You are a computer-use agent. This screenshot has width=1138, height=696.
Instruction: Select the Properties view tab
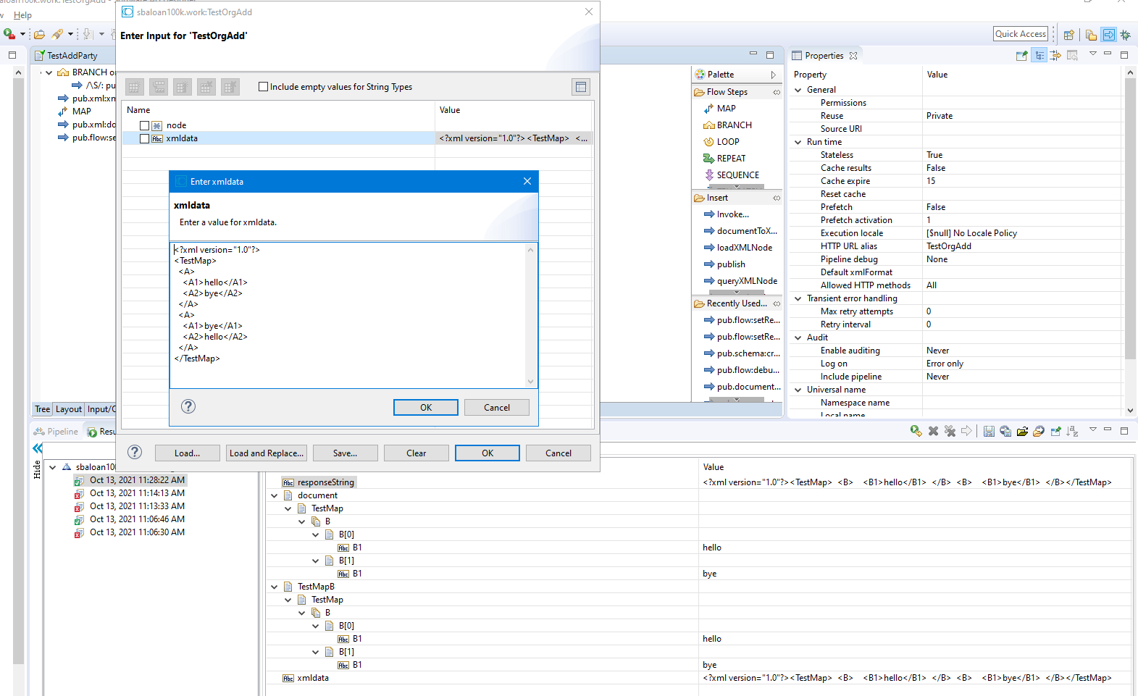click(x=824, y=55)
